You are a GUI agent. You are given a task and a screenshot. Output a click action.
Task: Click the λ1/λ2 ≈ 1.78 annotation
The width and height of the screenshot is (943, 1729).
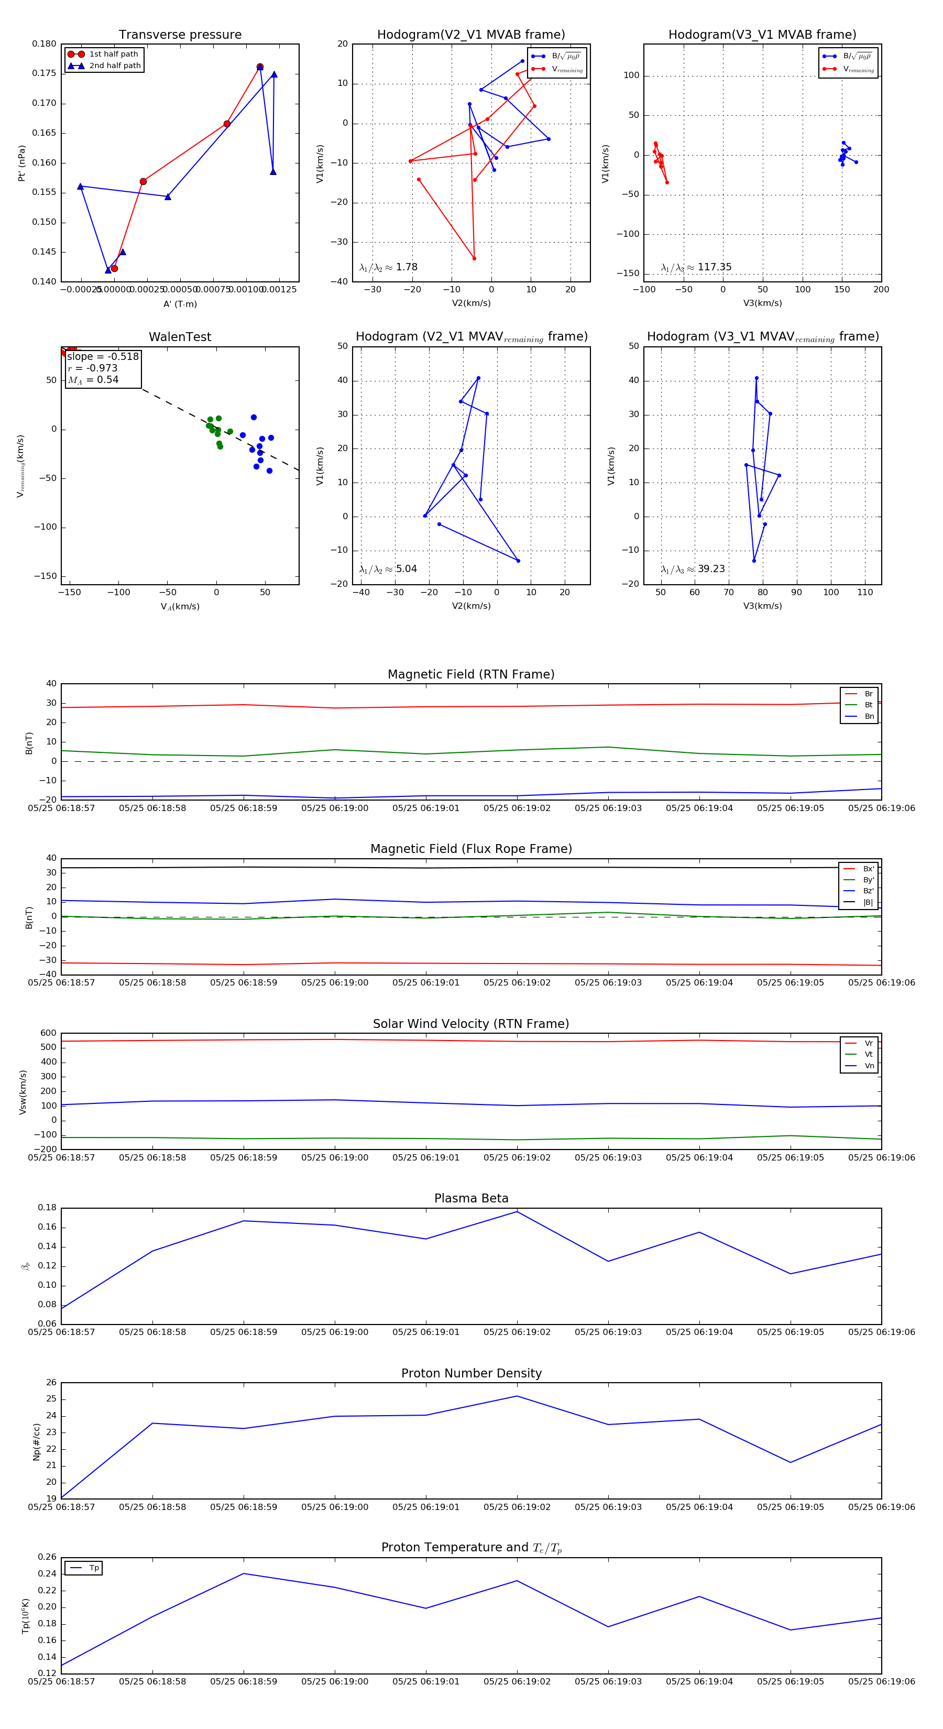pos(388,267)
